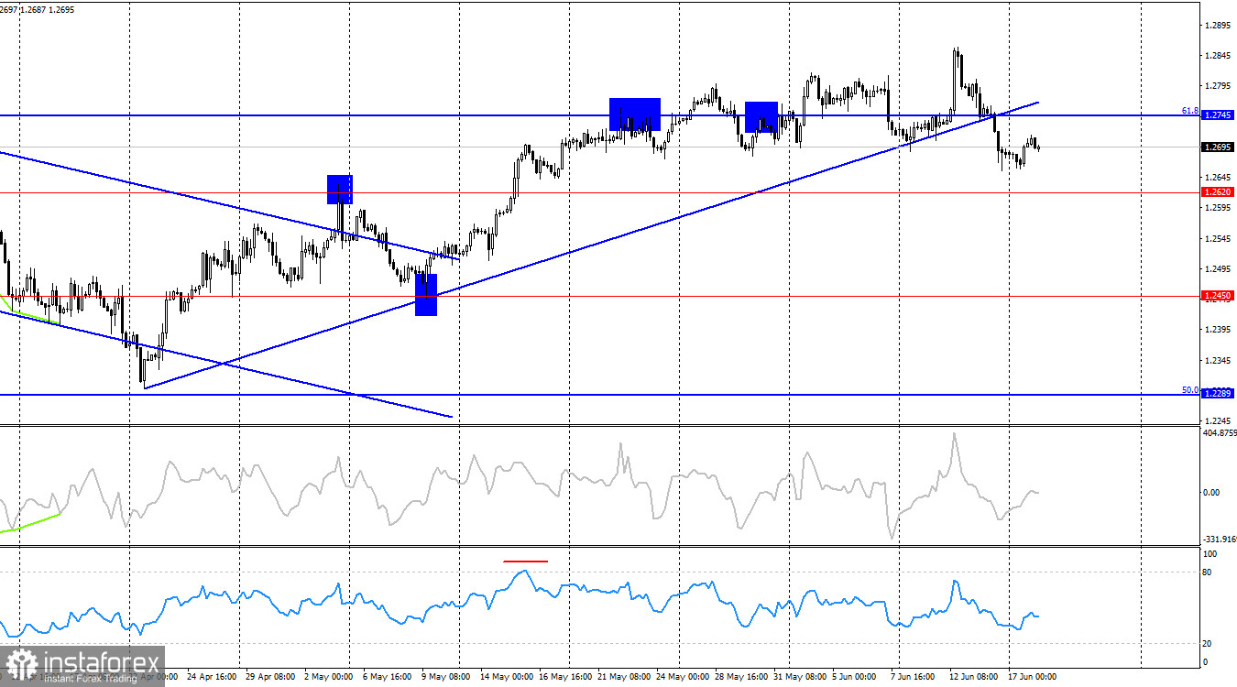The image size is (1237, 687).
Task: Click the 1.2289 Fibonacci price tag
Action: (x=1217, y=393)
